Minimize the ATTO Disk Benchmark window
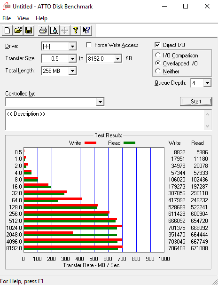This screenshot has height=285, width=218. (164, 7)
